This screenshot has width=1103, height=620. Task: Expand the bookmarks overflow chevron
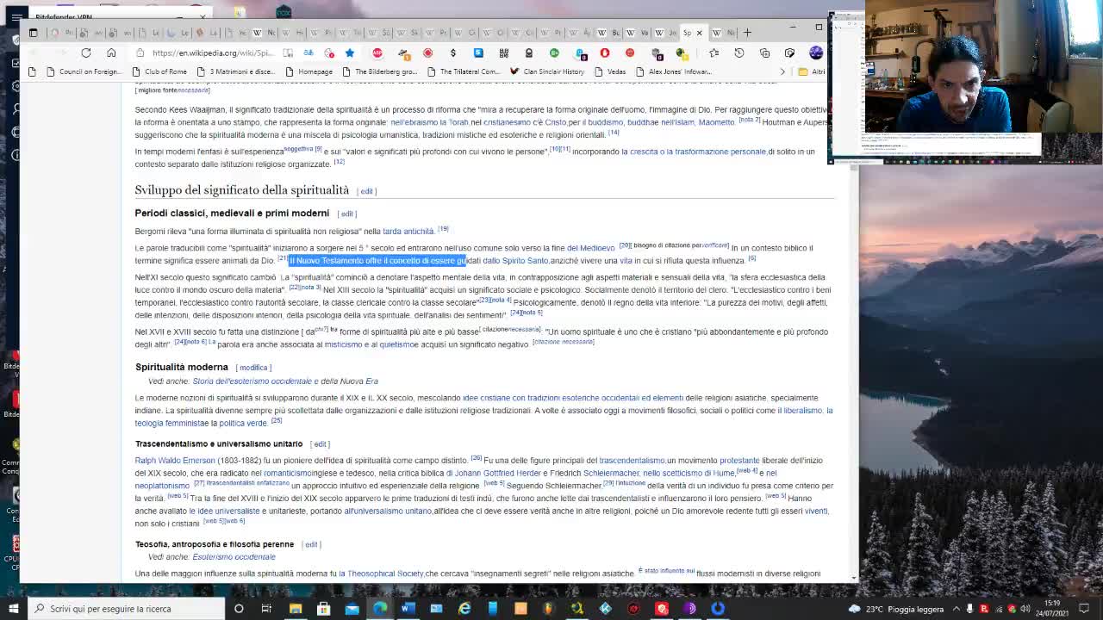pos(782,71)
